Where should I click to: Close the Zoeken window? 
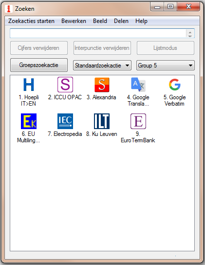188,7
